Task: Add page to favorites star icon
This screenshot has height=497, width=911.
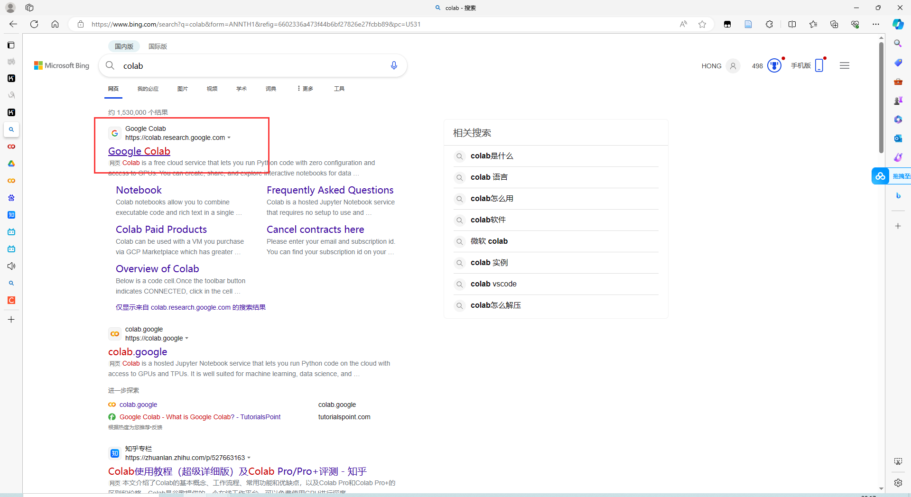Action: click(702, 24)
